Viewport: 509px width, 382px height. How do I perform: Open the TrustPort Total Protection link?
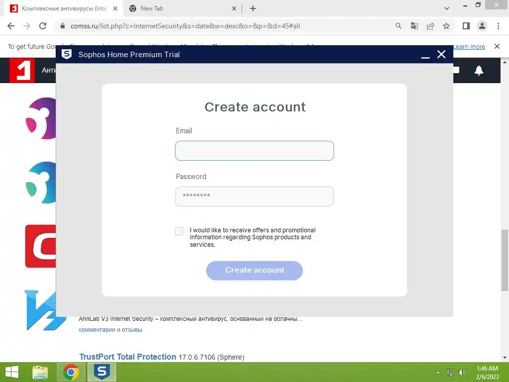coord(128,357)
